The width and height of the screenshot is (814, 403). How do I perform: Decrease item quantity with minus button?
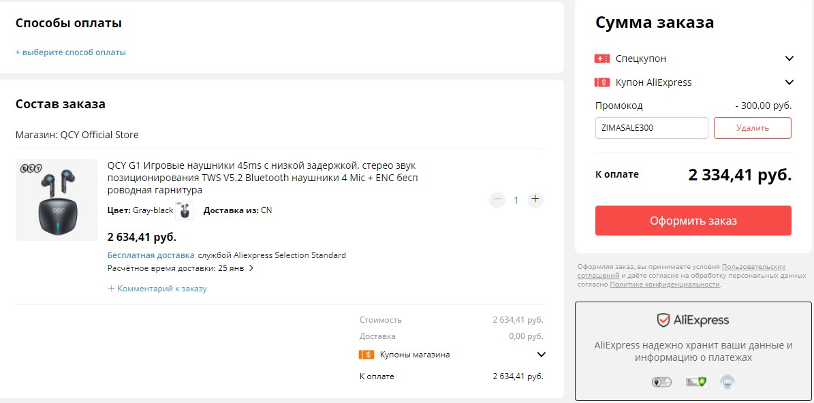point(497,199)
